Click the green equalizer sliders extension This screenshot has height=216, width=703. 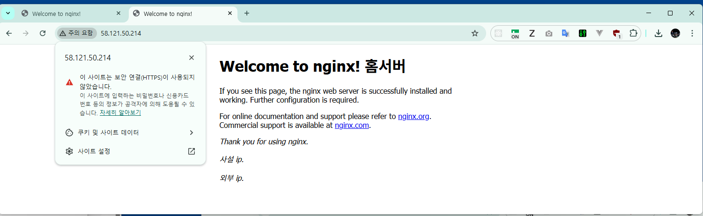583,33
